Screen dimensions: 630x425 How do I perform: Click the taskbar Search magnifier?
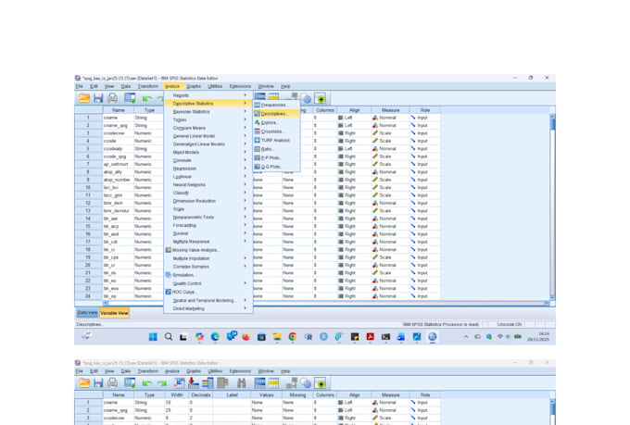point(169,337)
